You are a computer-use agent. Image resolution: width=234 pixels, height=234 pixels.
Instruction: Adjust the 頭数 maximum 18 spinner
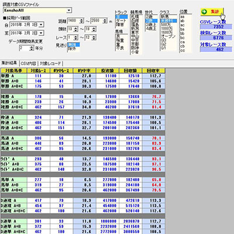(x=94, y=29)
